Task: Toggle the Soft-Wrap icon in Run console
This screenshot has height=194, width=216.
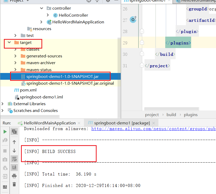Action: [14, 159]
